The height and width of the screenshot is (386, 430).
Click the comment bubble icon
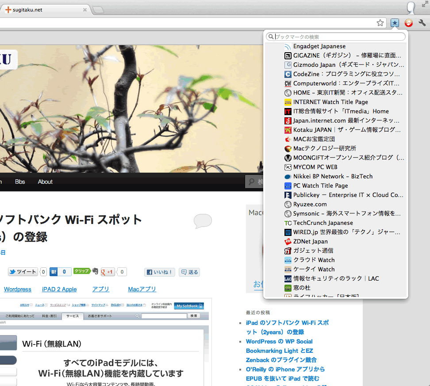click(203, 221)
